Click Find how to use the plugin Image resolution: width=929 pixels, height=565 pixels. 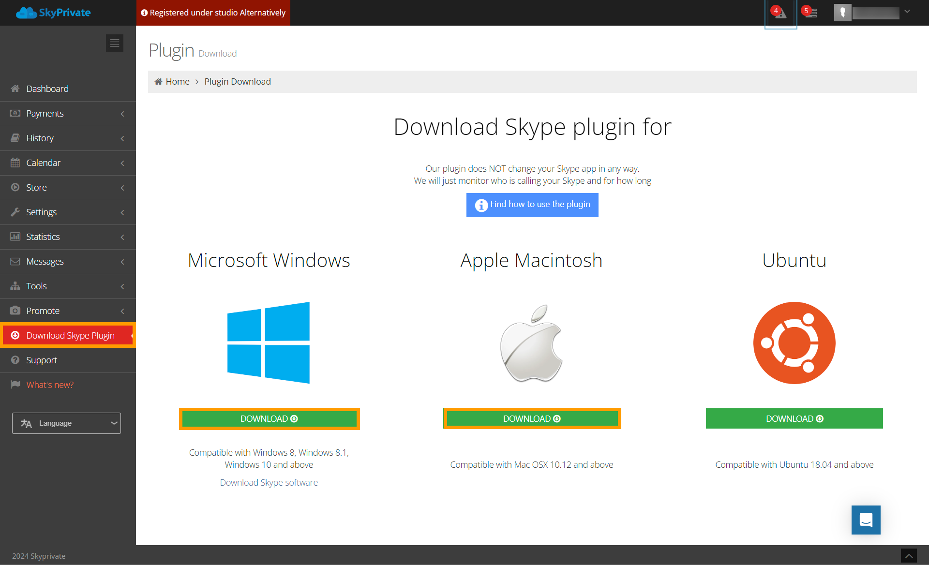click(x=532, y=205)
